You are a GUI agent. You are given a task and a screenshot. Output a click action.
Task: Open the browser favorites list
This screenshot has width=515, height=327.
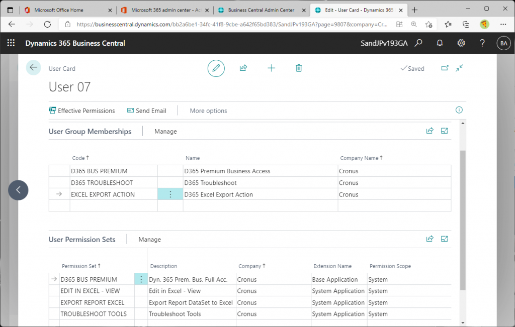click(448, 24)
